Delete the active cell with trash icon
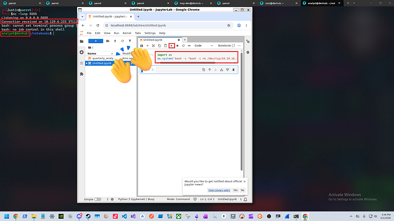This screenshot has width=394, height=221. [234, 70]
